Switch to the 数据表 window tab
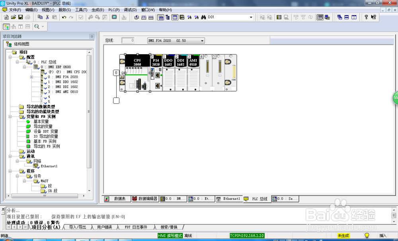Screen dimensions: 398x241 (x=117, y=199)
